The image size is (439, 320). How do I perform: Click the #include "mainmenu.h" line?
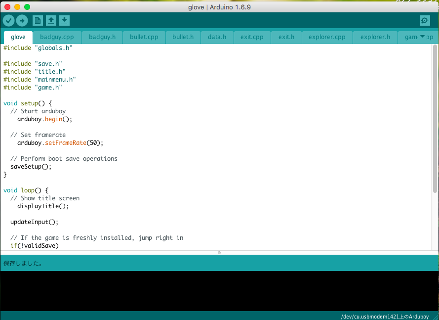click(40, 79)
